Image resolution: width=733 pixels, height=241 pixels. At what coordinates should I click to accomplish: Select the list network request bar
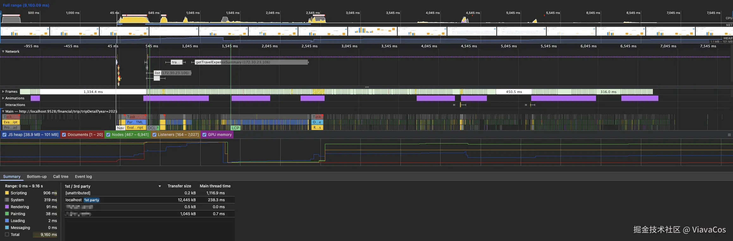(x=172, y=73)
